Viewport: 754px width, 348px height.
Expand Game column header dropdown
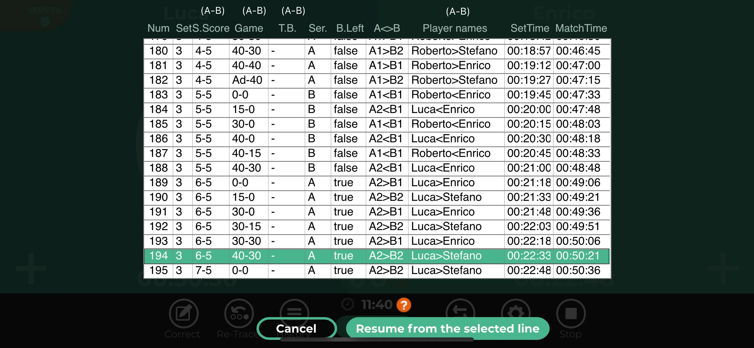(x=248, y=28)
